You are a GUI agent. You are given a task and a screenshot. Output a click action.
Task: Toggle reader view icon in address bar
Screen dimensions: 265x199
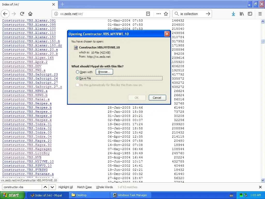pyautogui.click(x=148, y=14)
